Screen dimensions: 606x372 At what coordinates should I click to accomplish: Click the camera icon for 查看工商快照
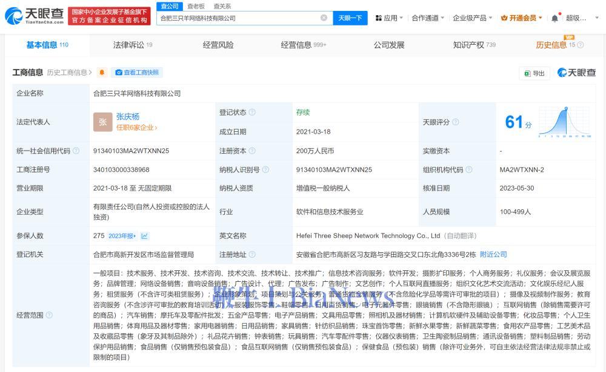tap(119, 72)
